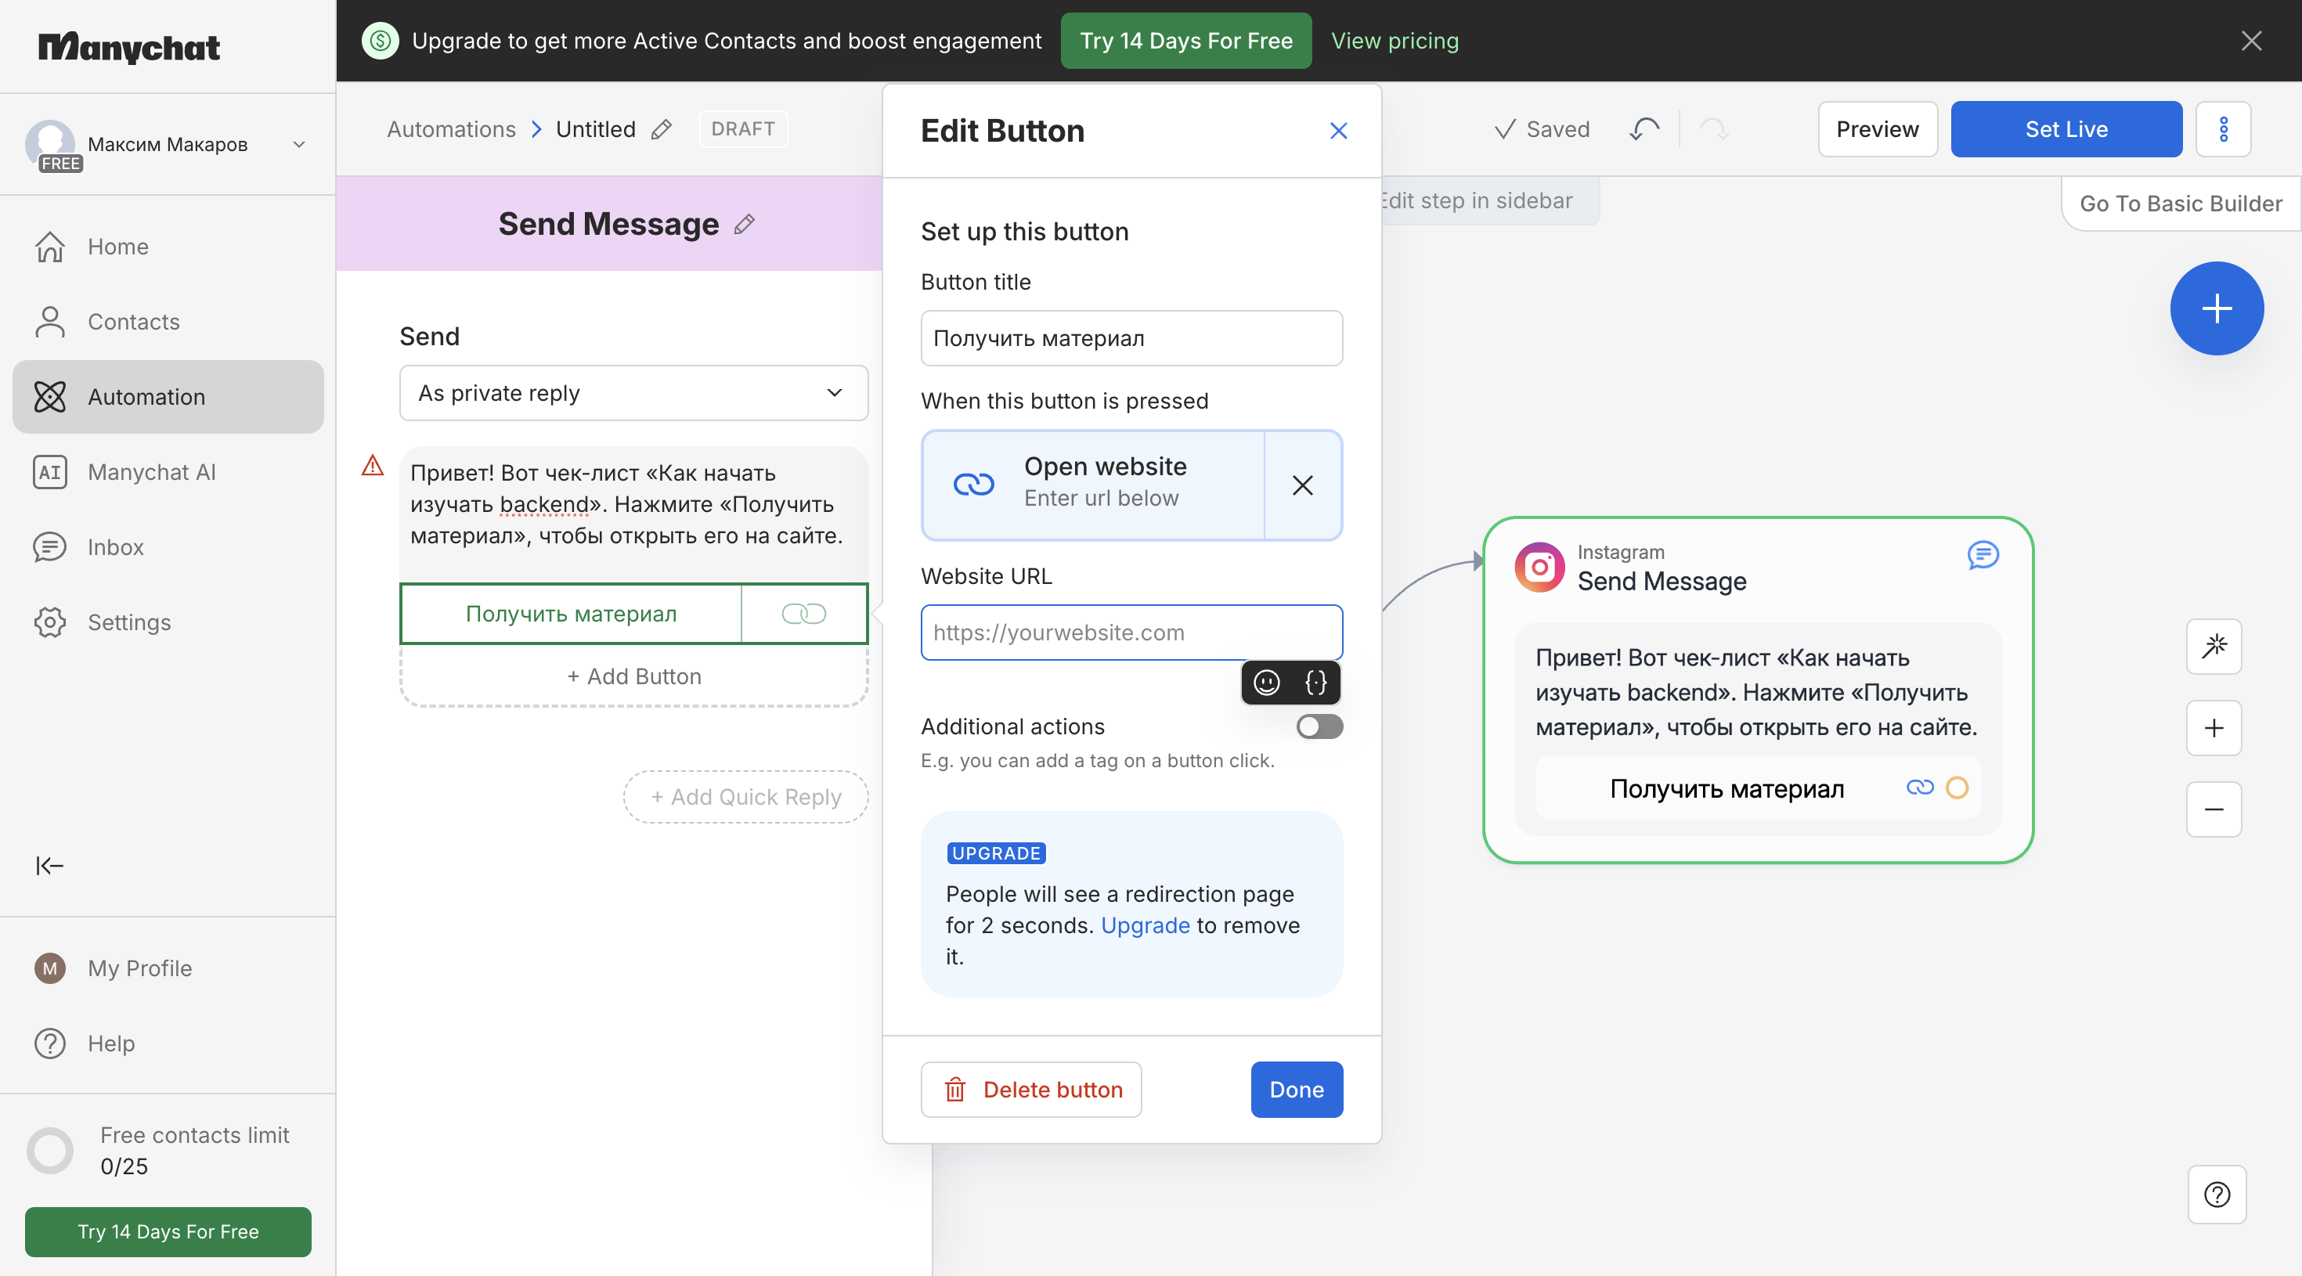Click the Button title input field
The width and height of the screenshot is (2302, 1276).
coord(1131,337)
